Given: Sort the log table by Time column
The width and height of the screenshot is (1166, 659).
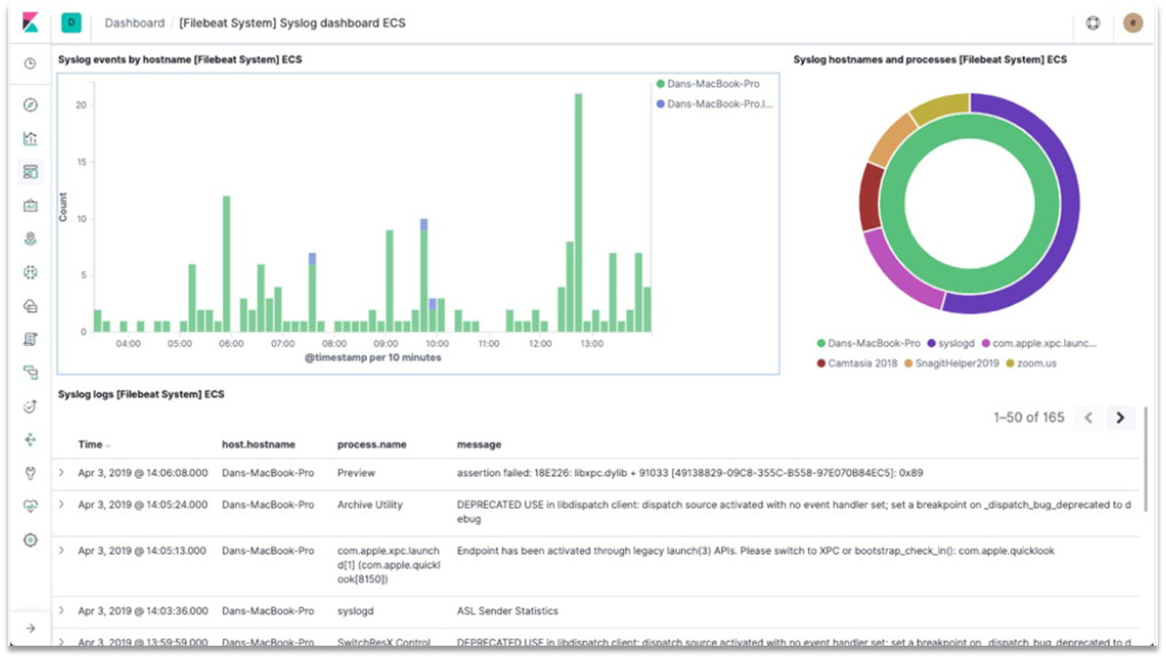Looking at the screenshot, I should tap(91, 444).
